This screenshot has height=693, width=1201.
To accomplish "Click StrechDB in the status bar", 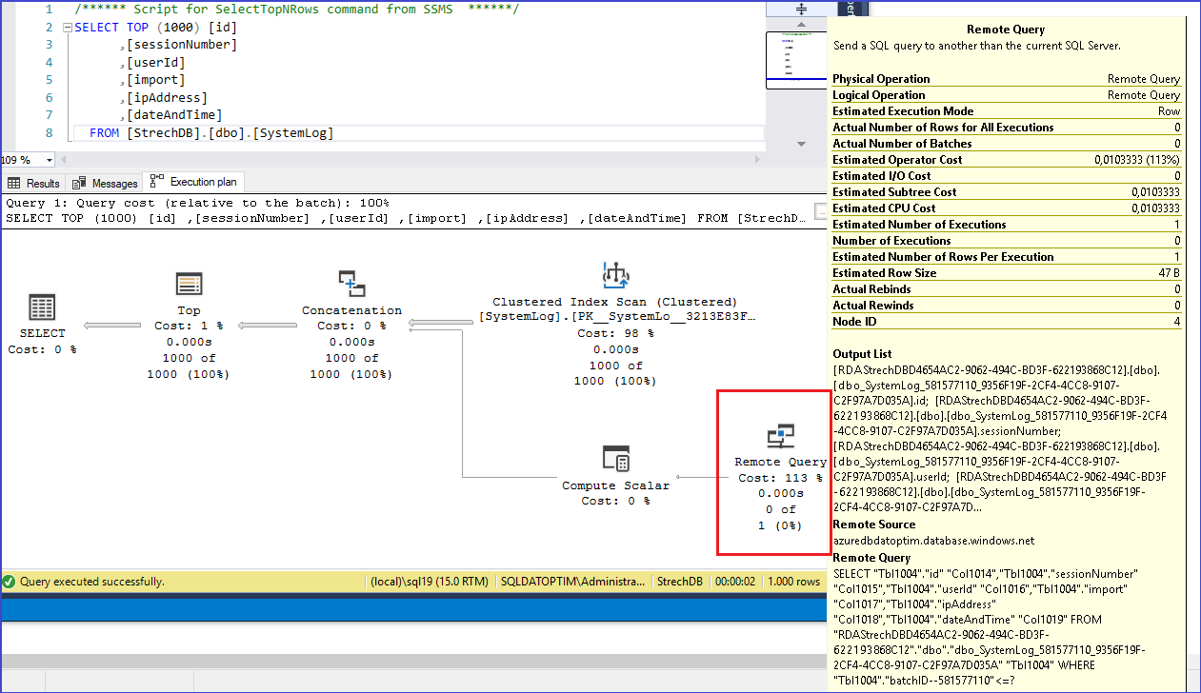I will coord(679,581).
